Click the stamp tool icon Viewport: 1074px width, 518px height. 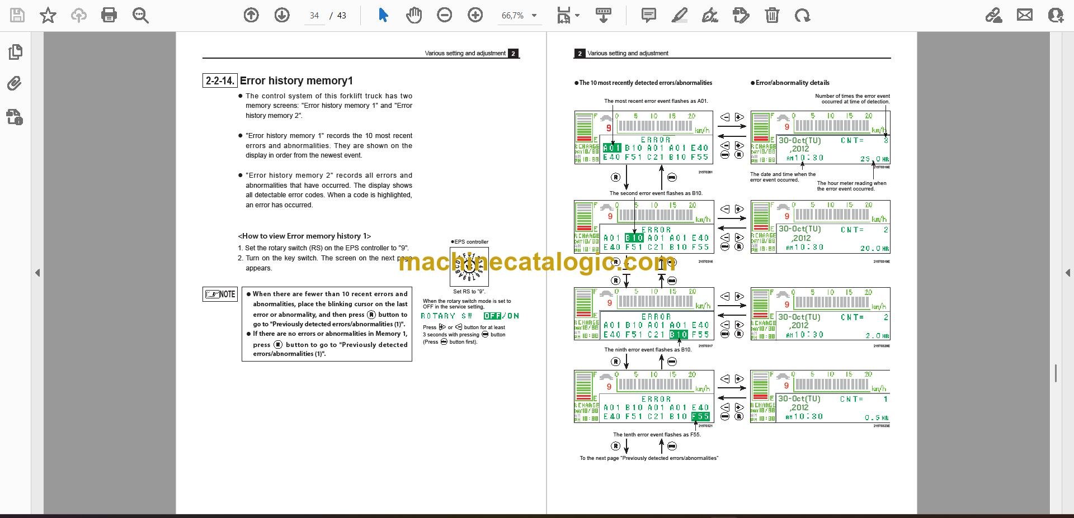[741, 15]
